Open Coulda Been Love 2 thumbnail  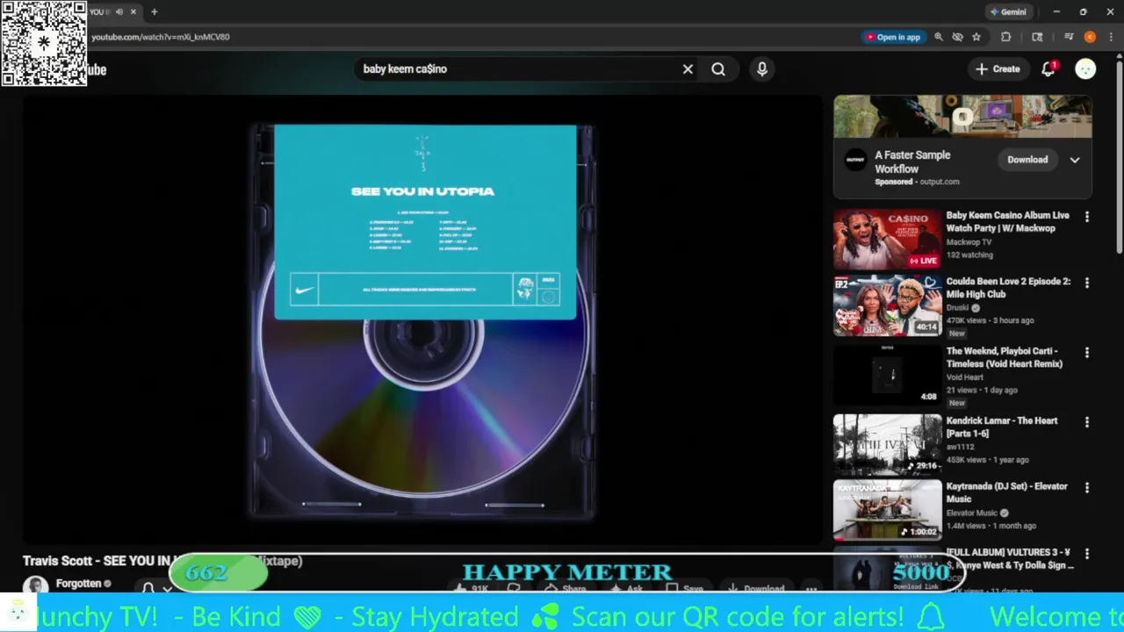click(x=887, y=305)
